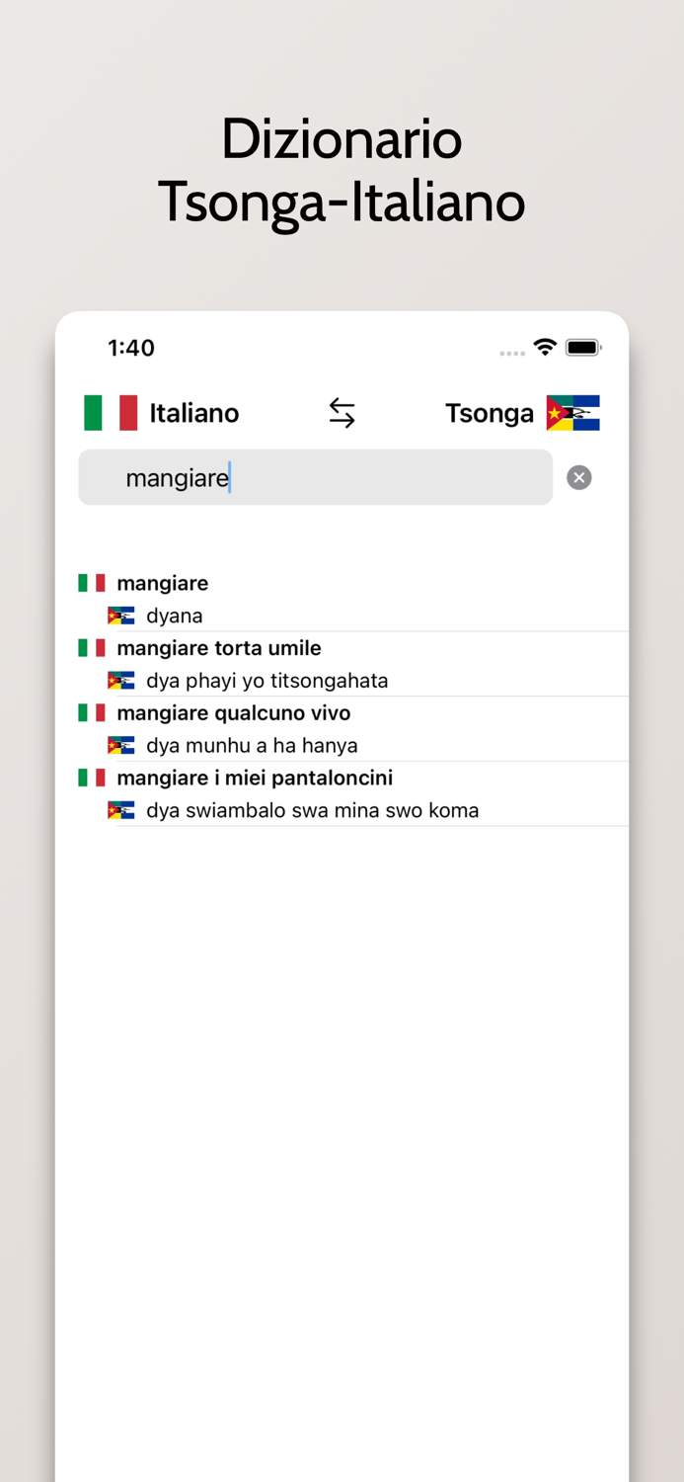Click the Tsonga flag in the header
This screenshot has width=684, height=1482.
pos(573,412)
